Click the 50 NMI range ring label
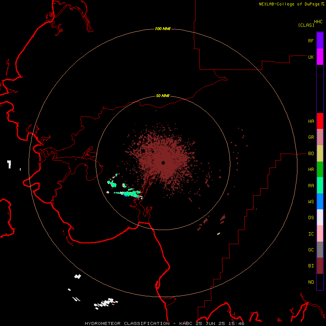Screen dimensions: 326x326 [x=163, y=96]
